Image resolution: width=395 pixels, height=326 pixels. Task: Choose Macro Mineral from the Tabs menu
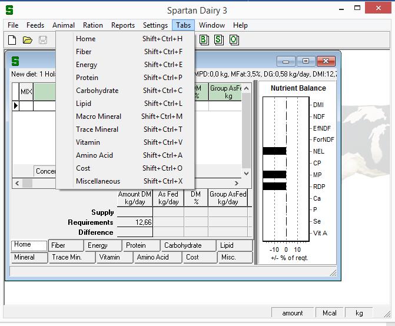(125, 117)
